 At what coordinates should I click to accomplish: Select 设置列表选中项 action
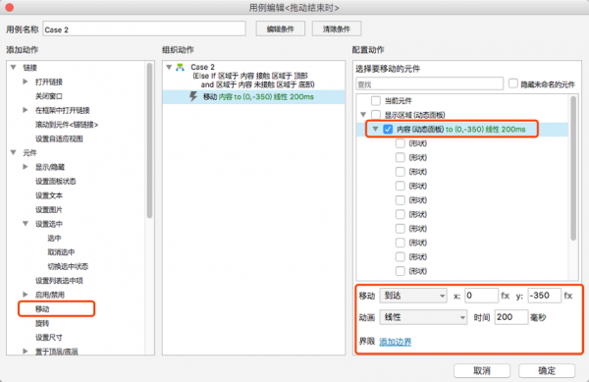[59, 281]
